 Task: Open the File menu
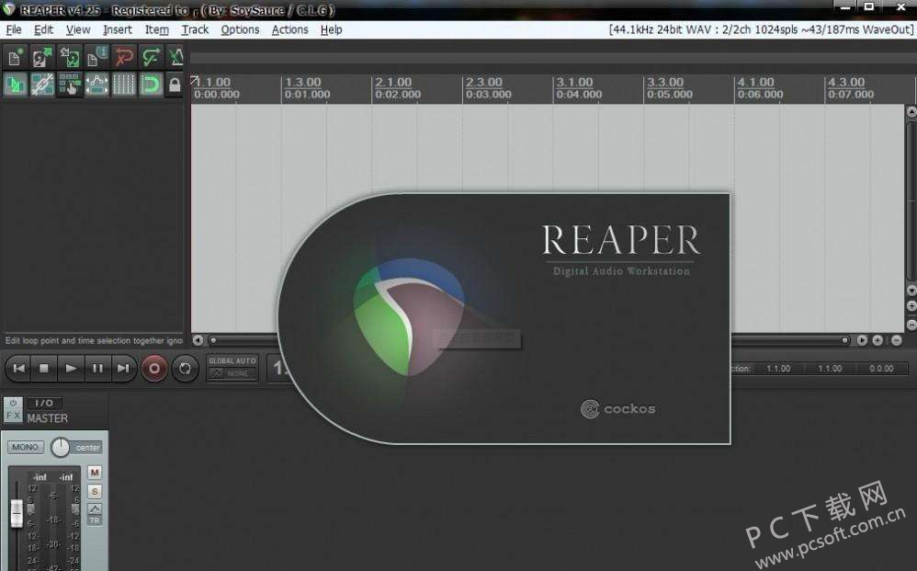click(x=14, y=29)
